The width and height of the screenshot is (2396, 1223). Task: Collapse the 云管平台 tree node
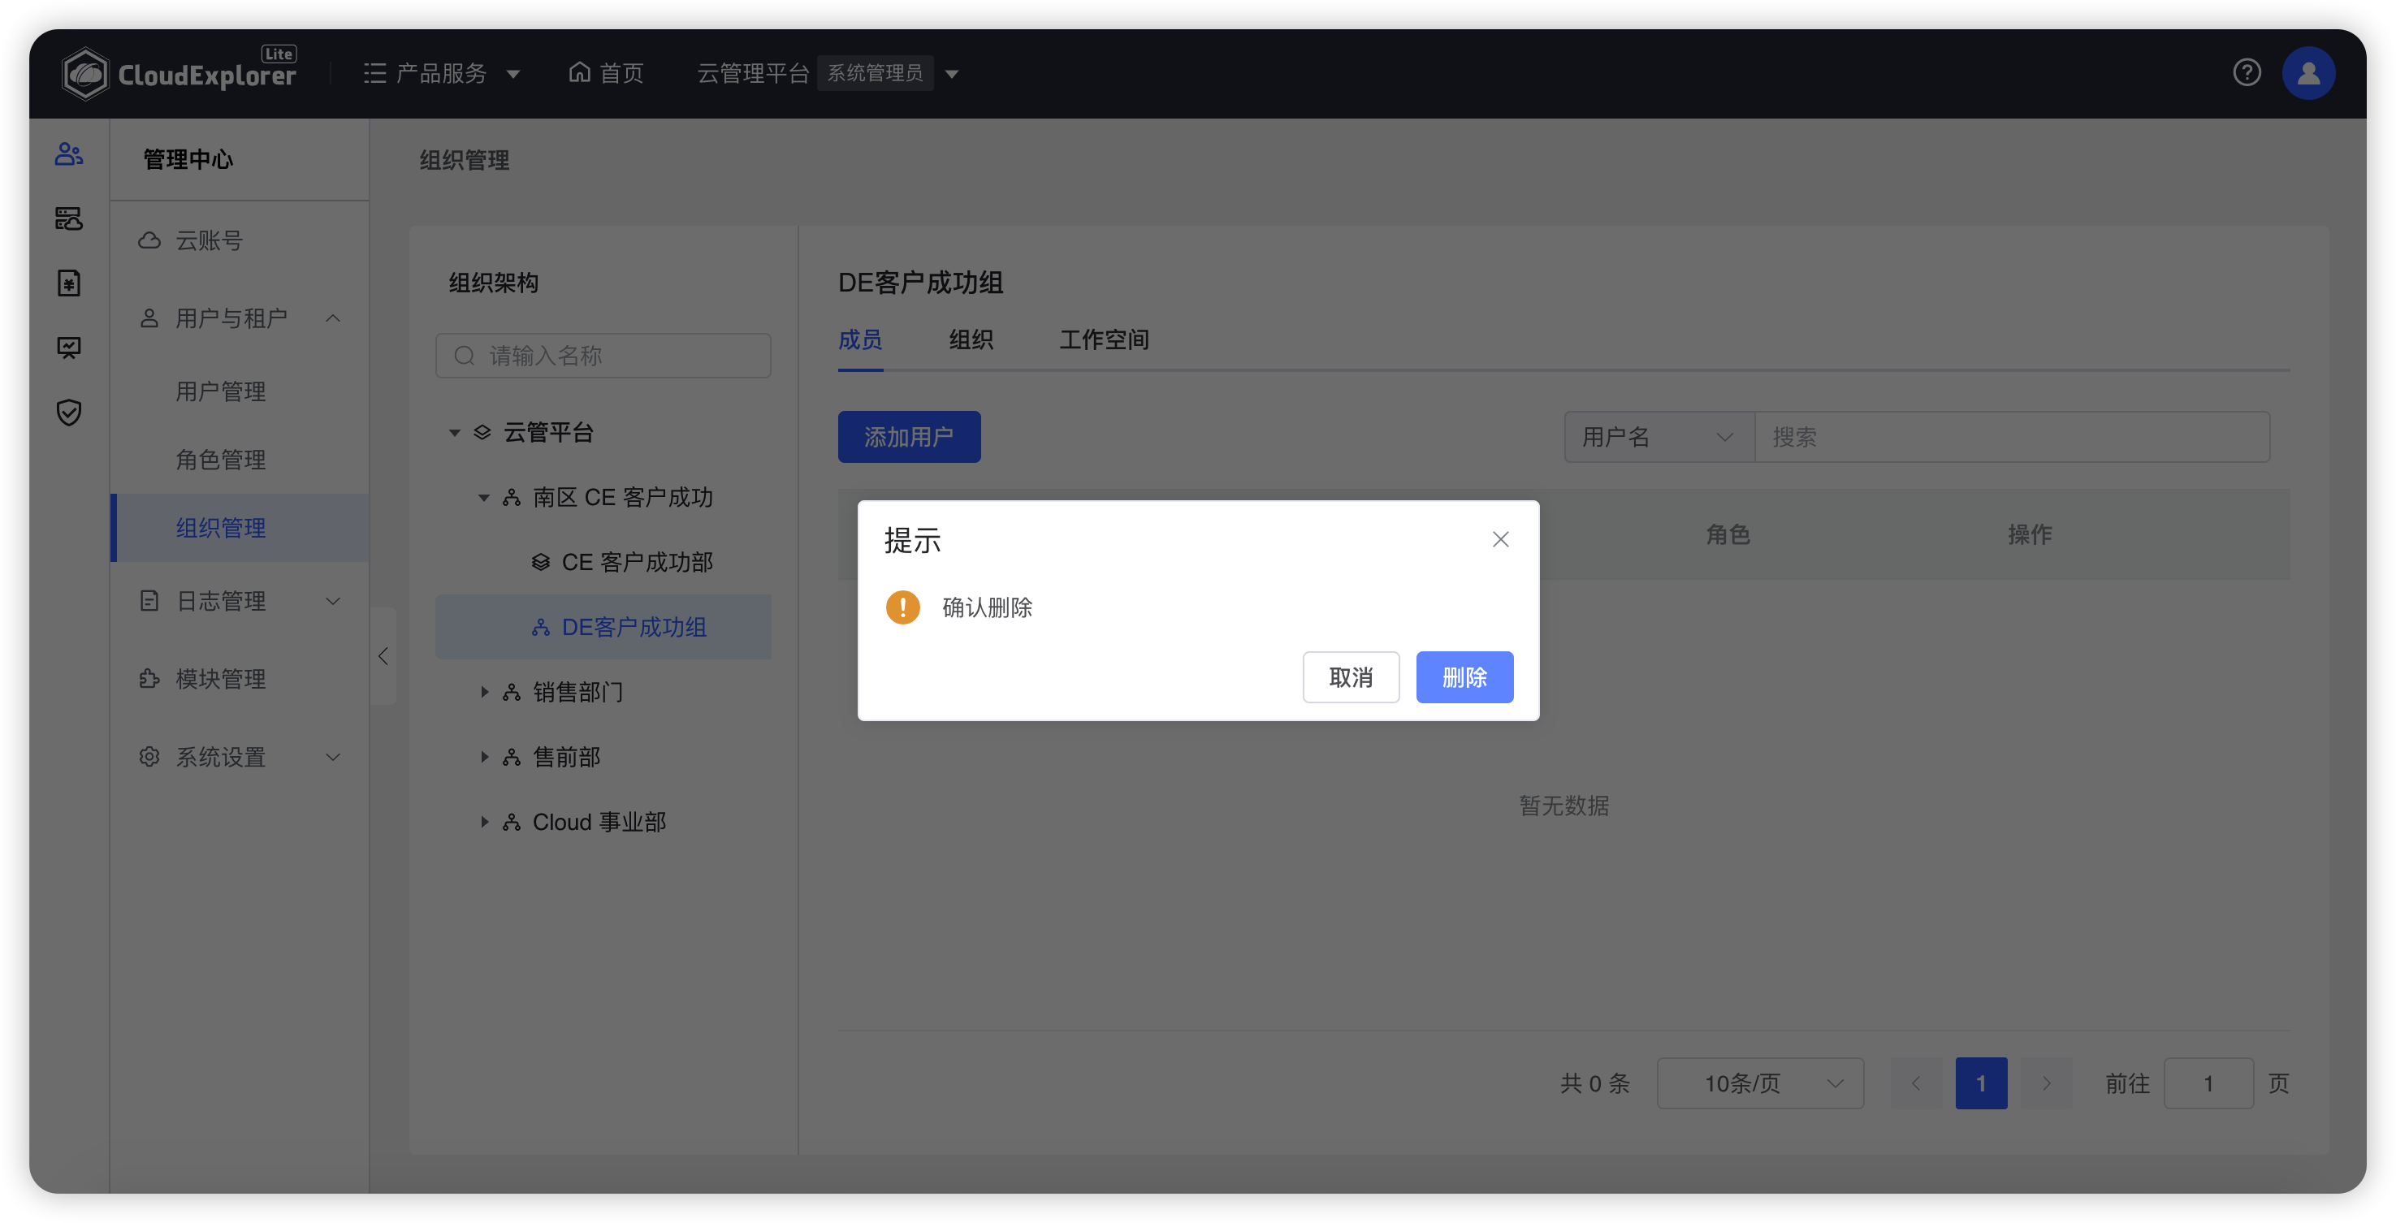click(x=455, y=433)
